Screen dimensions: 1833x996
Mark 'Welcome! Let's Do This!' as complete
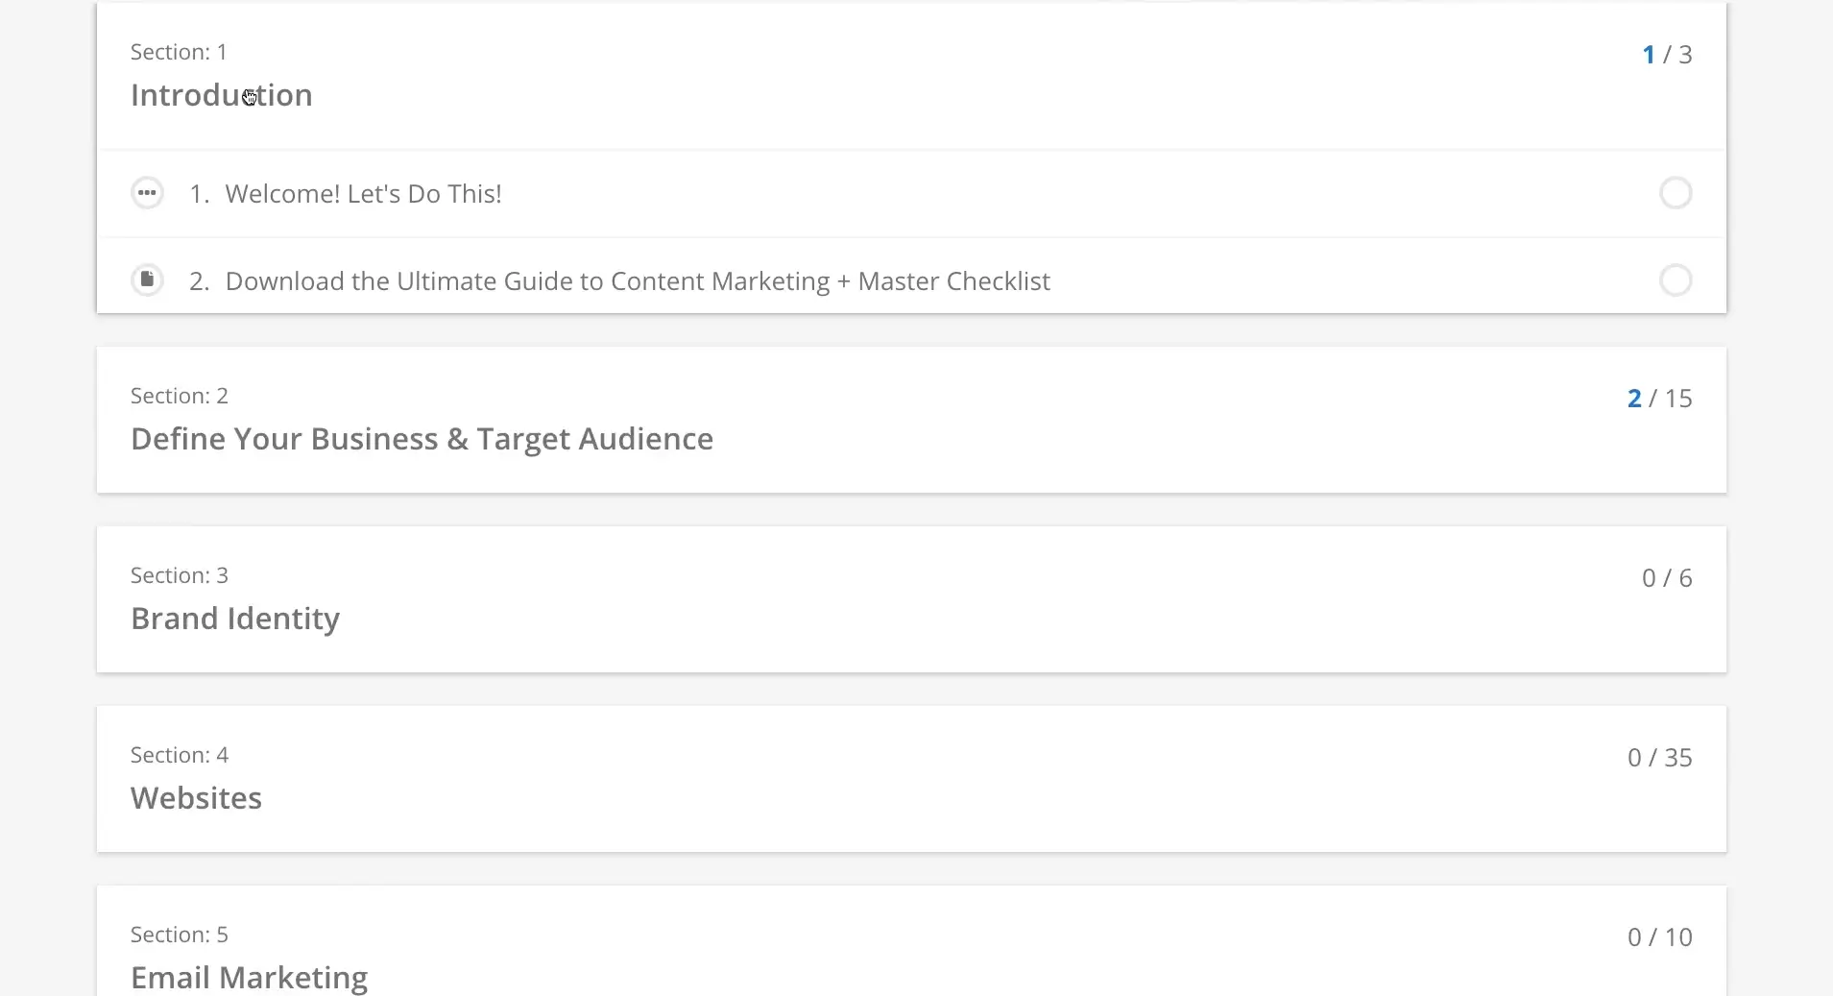click(x=1676, y=193)
